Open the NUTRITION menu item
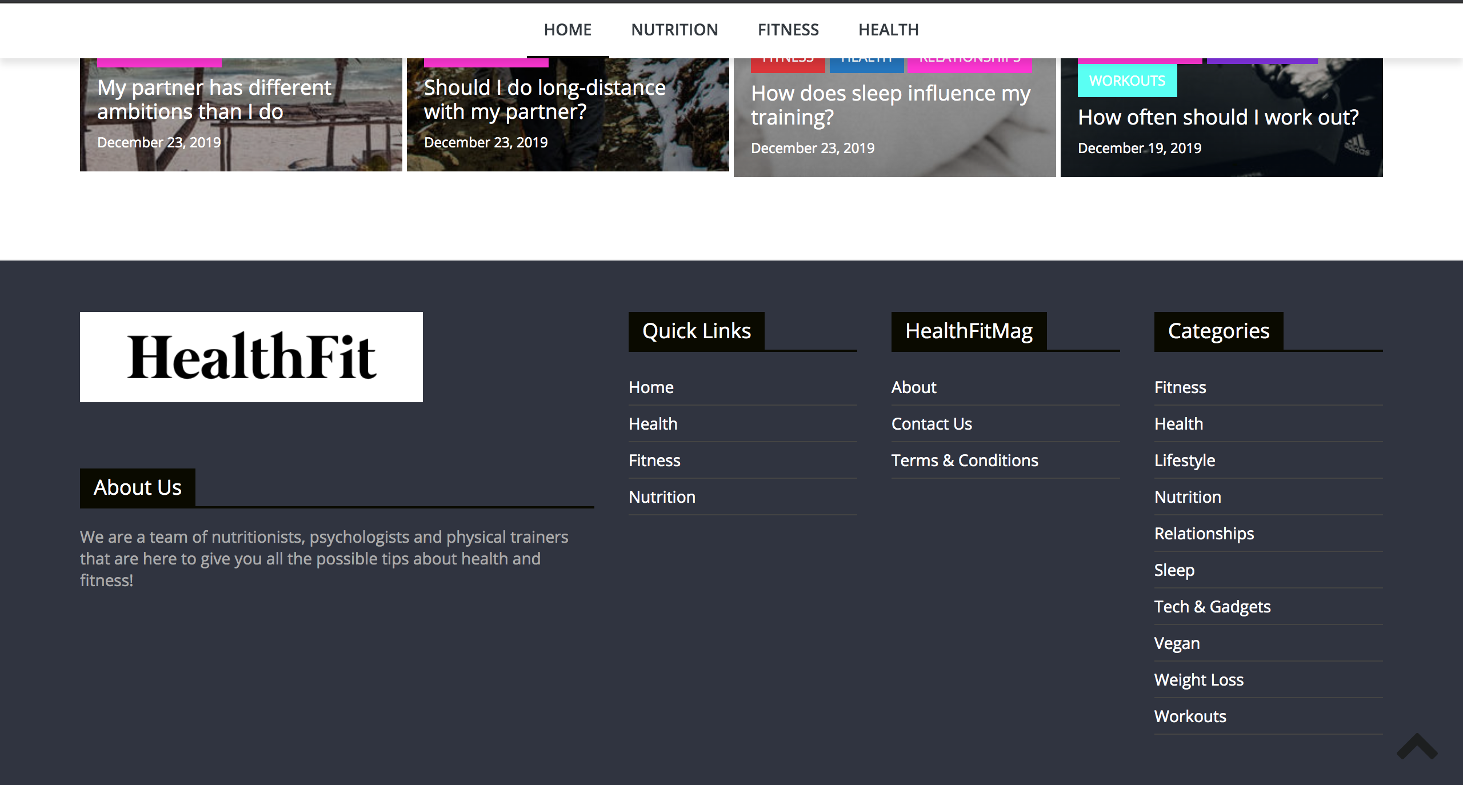Image resolution: width=1463 pixels, height=785 pixels. pyautogui.click(x=674, y=30)
